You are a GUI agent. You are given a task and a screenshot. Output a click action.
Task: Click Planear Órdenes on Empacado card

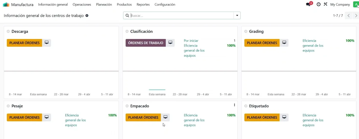pos(143,117)
